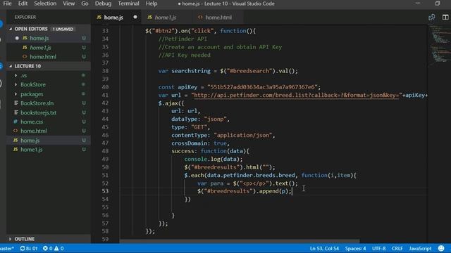Viewport: 451px width, 253px height.
Task: Change line endings via CRLF item
Action: click(397, 248)
